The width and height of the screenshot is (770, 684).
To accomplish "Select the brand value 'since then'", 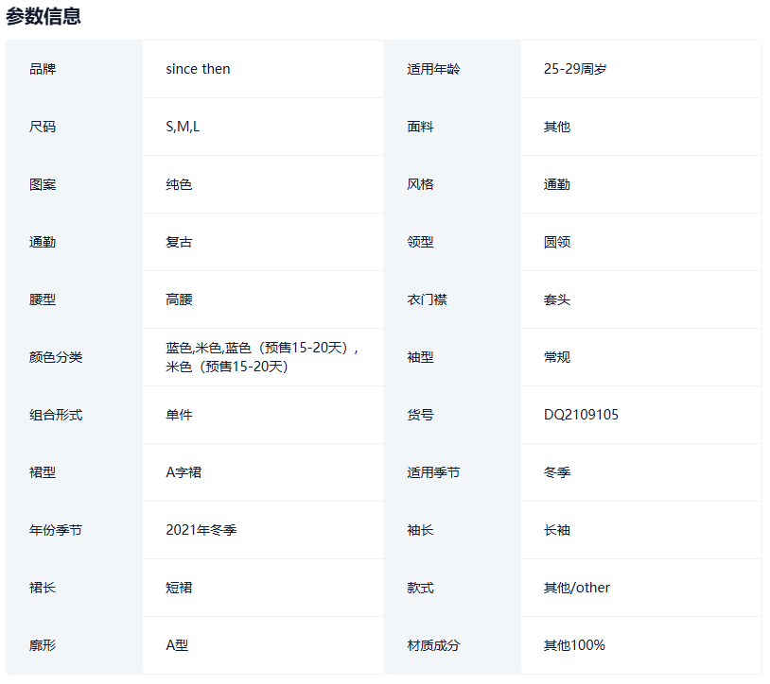I will 198,69.
